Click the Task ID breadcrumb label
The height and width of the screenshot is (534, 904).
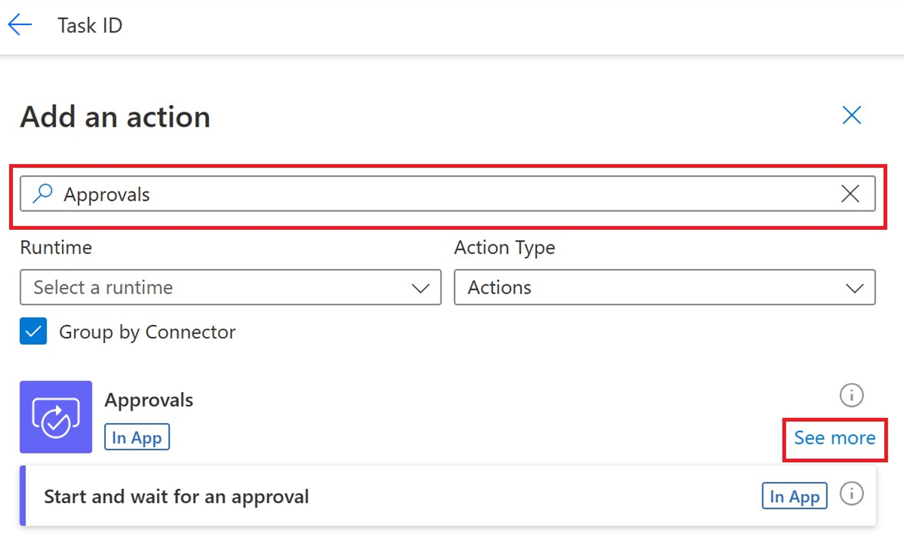(x=89, y=25)
